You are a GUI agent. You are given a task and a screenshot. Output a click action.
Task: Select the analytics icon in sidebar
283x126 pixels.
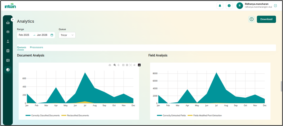click(x=8, y=70)
